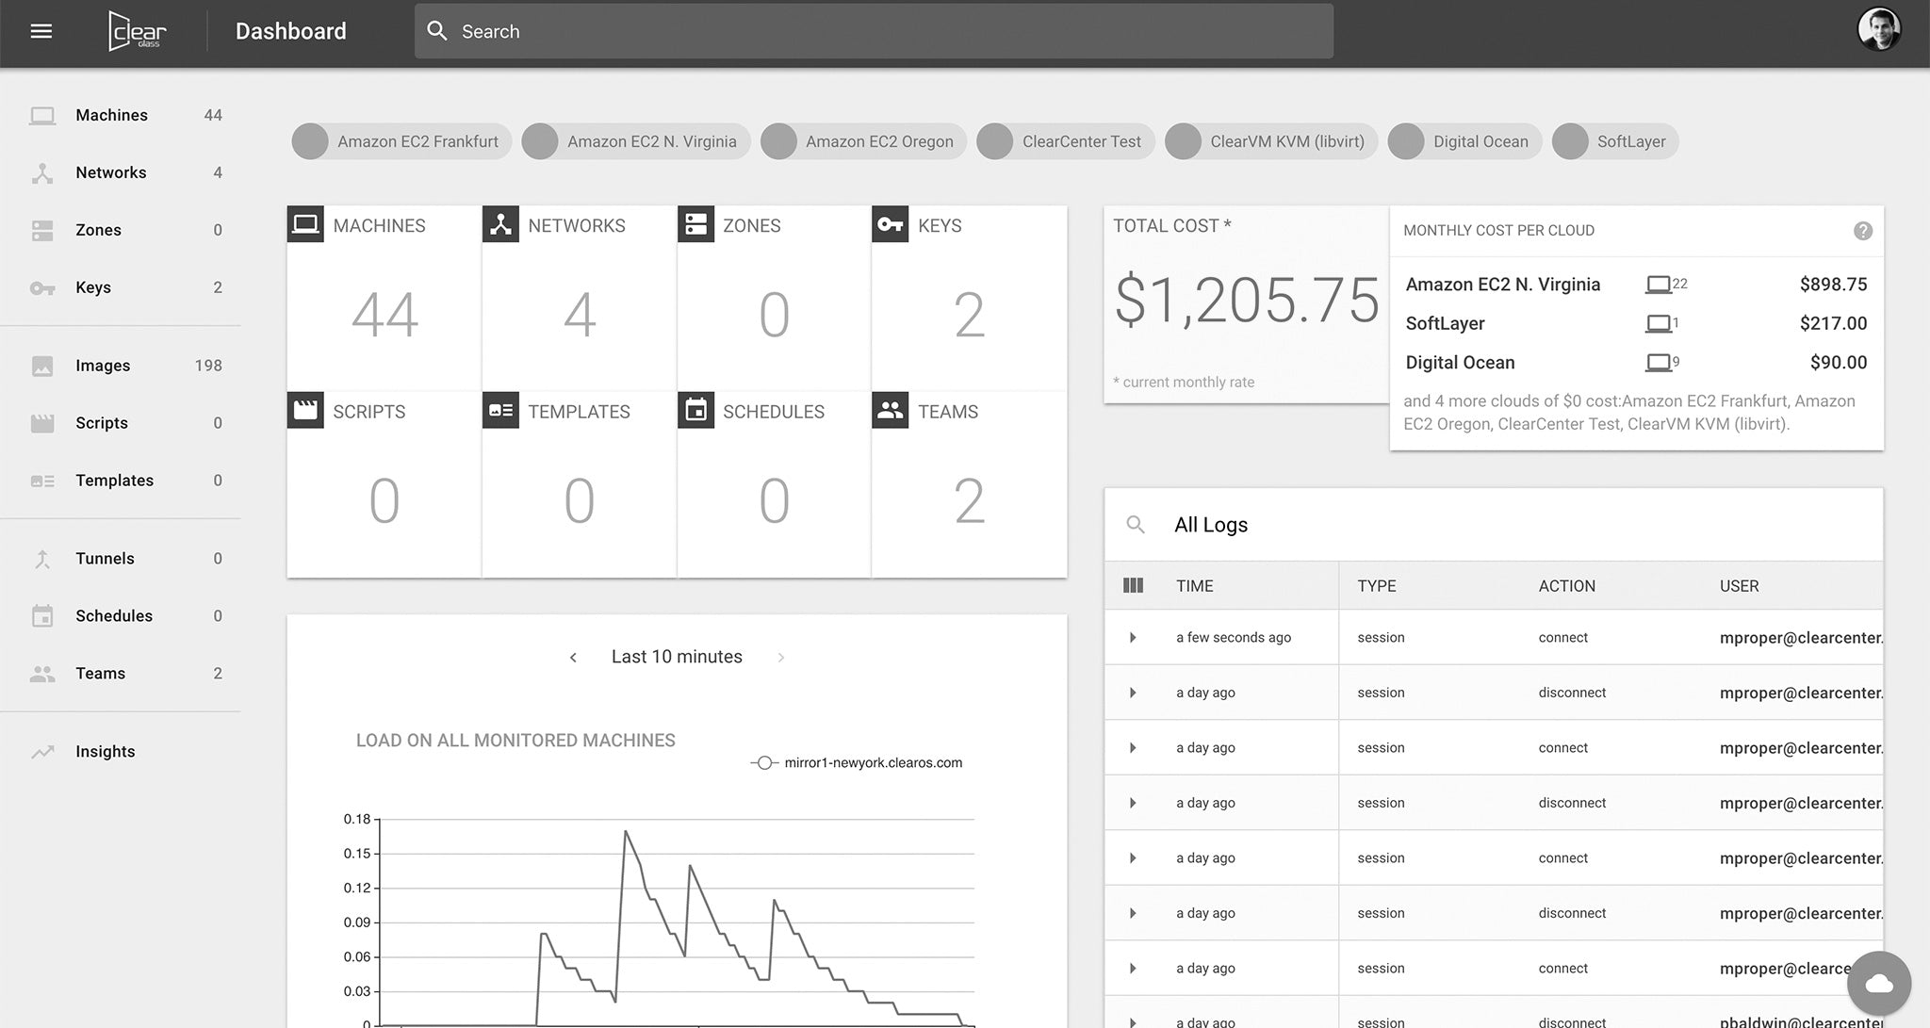Go to previous time range in load graph
Viewport: 1930px width, 1028px height.
point(573,658)
